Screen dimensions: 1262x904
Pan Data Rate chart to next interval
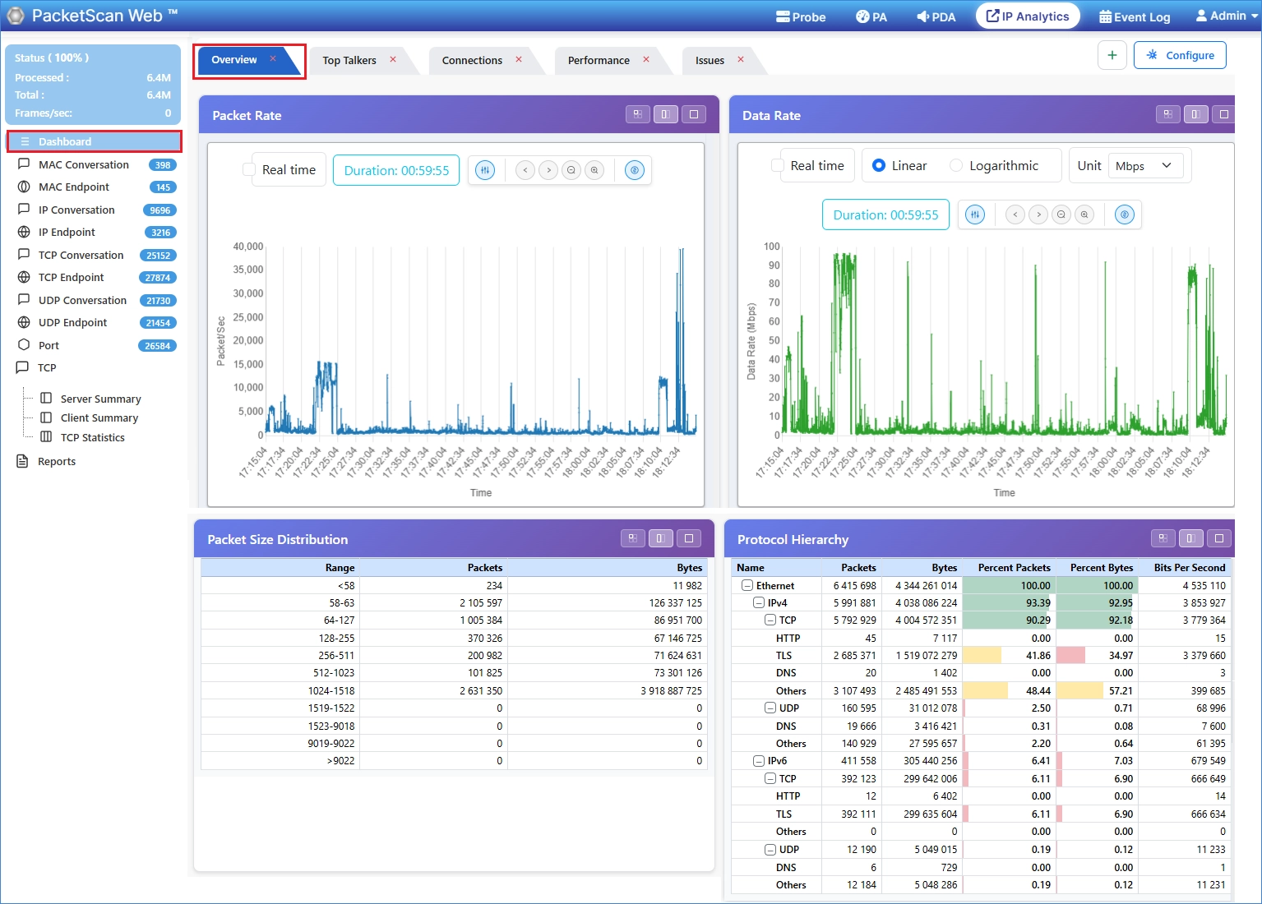coord(1038,214)
